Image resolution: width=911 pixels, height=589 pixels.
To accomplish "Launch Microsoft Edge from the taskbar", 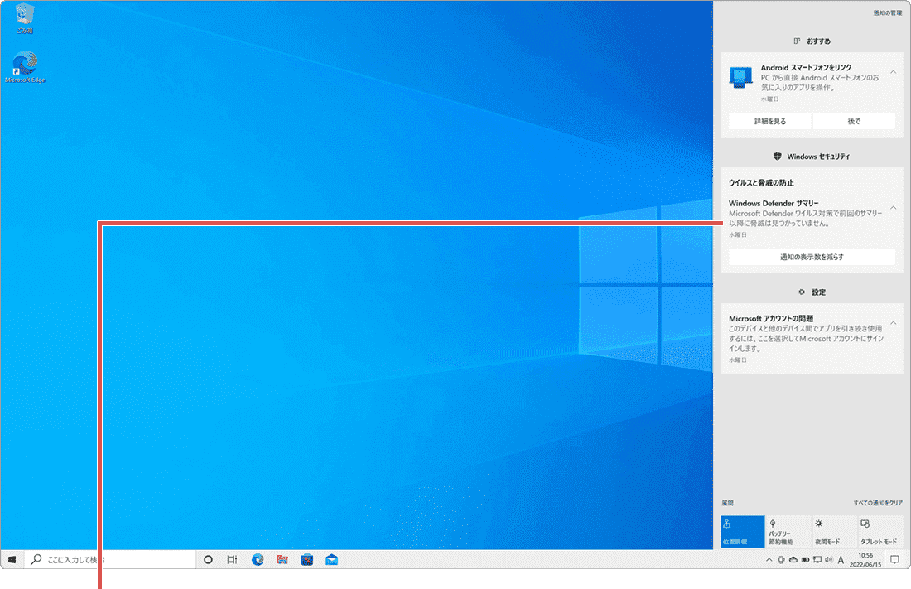I will click(258, 560).
